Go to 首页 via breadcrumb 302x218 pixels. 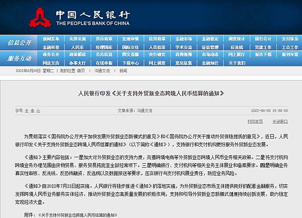point(81,71)
